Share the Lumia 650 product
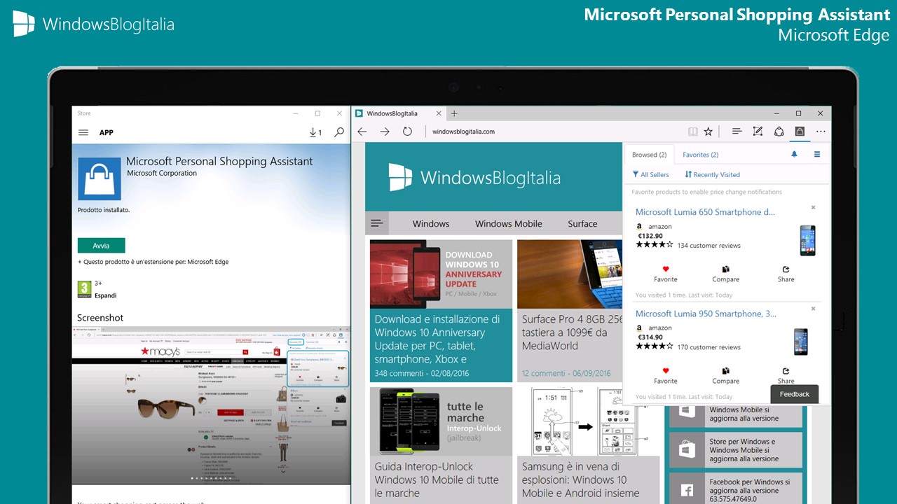Viewport: 897px width, 504px height. (786, 274)
